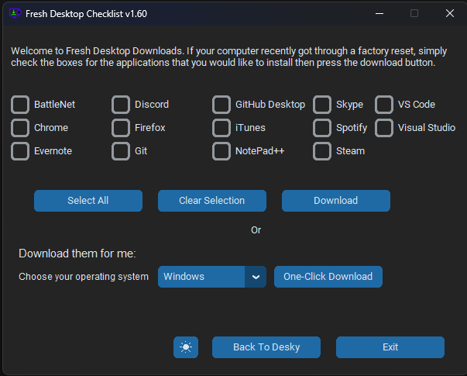Tick the GitHub Desktop checkbox
The width and height of the screenshot is (467, 376).
[x=221, y=105]
